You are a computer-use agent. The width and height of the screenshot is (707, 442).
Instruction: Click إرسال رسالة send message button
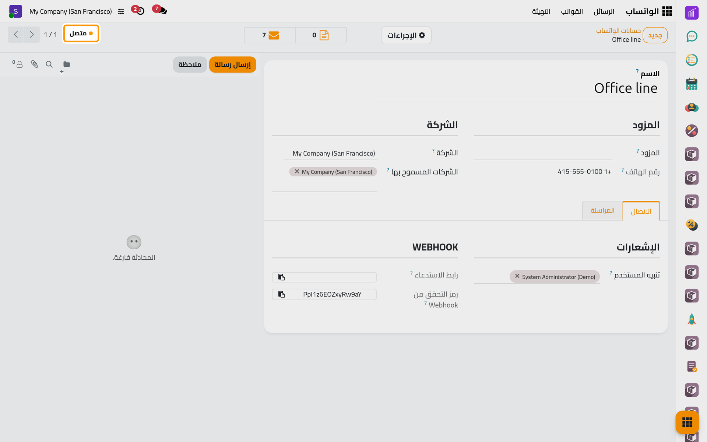[x=232, y=65]
